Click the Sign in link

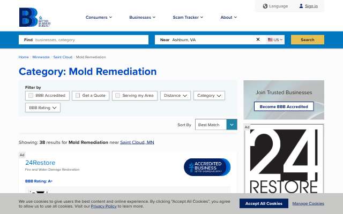pos(311,6)
